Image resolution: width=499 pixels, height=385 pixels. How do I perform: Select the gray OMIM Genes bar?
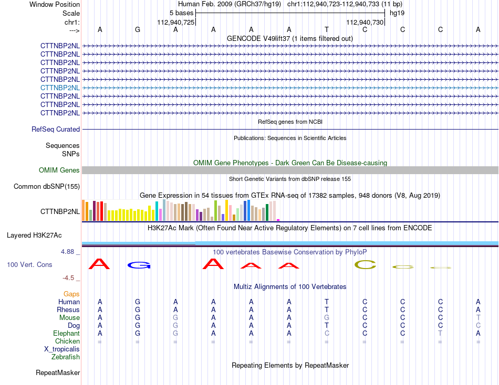[290, 170]
